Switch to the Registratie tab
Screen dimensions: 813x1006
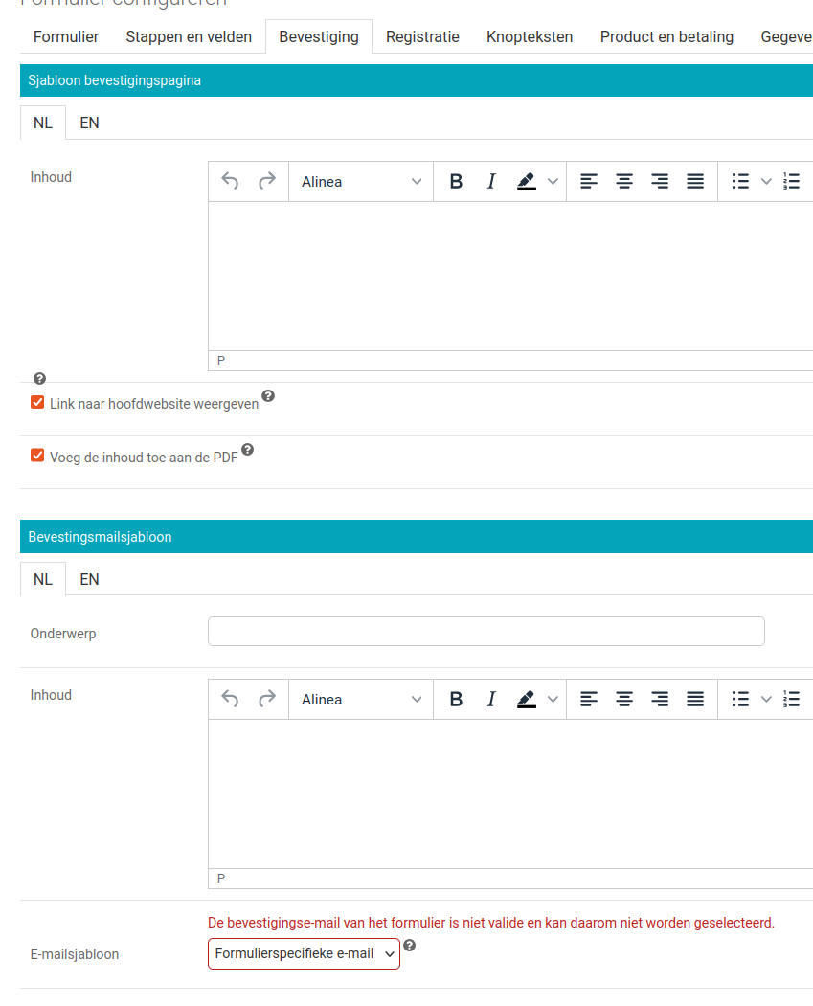tap(421, 36)
